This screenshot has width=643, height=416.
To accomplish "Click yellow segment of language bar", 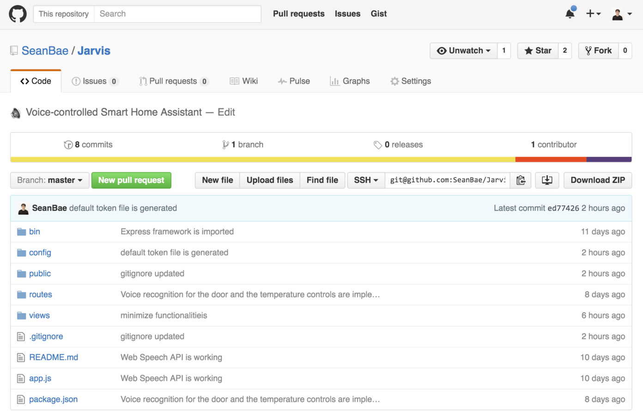I will pyautogui.click(x=263, y=159).
